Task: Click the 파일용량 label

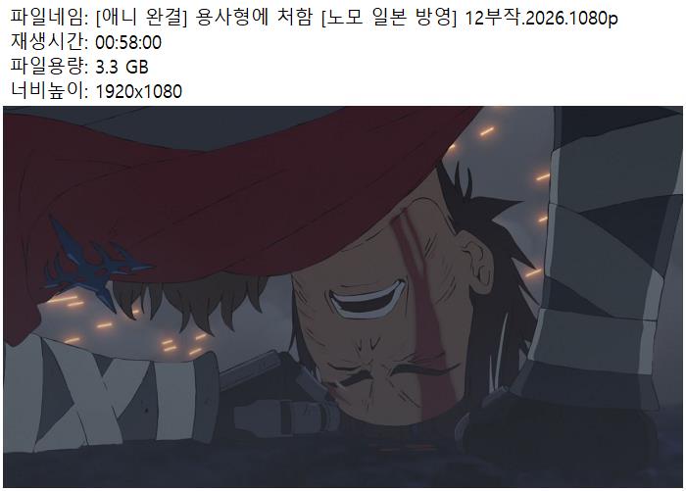Action: [49, 67]
